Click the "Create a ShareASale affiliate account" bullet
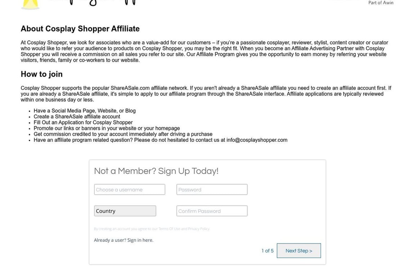The image size is (415, 277). (77, 117)
